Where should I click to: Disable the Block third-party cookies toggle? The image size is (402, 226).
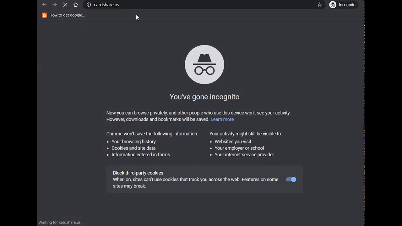pyautogui.click(x=291, y=180)
